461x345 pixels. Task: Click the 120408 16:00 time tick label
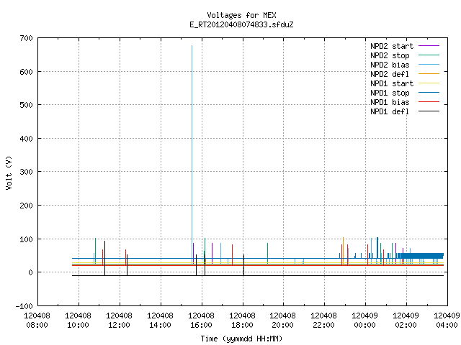coord(201,321)
